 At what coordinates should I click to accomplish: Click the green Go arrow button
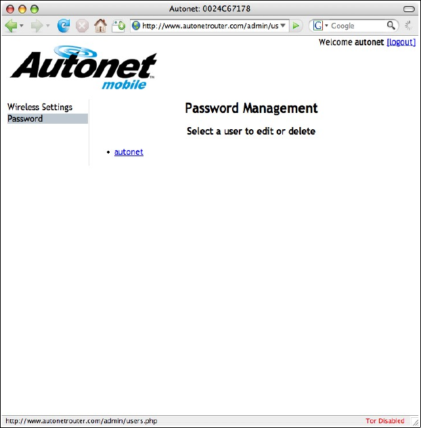[x=296, y=26]
